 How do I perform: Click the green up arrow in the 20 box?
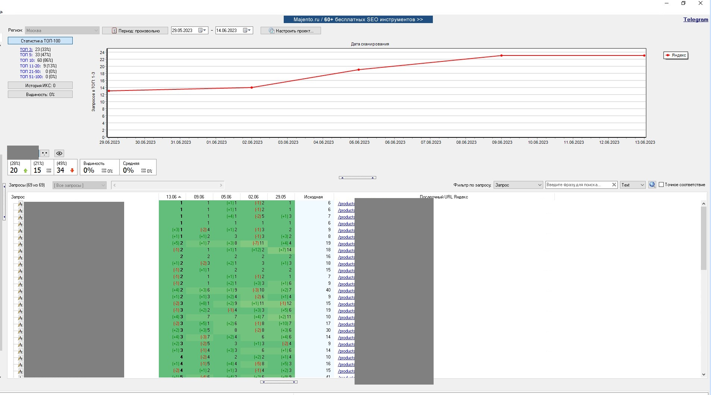click(x=25, y=171)
